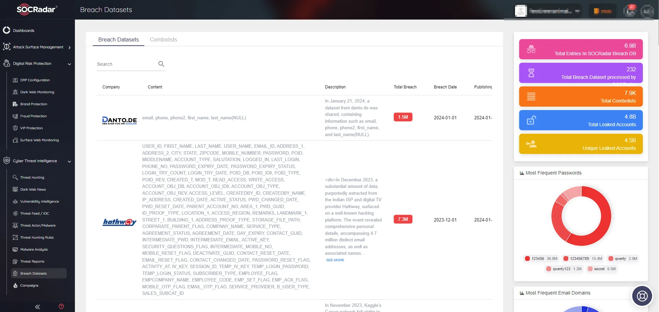Viewport: 659px width, 312px height.
Task: Expand the Attack Surface Management menu
Action: click(x=37, y=47)
